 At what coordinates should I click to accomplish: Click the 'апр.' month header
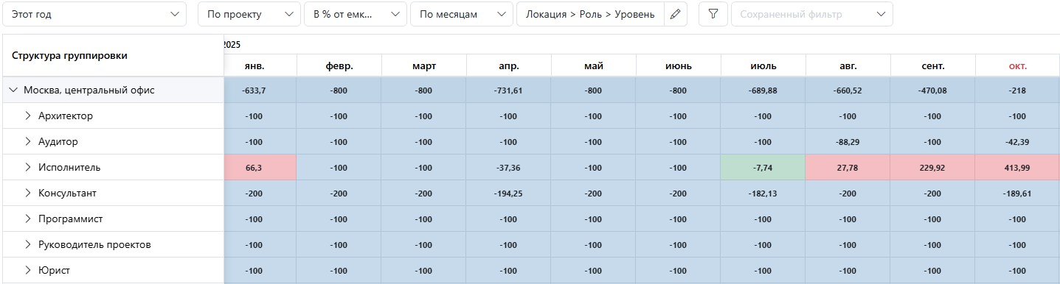click(x=509, y=65)
